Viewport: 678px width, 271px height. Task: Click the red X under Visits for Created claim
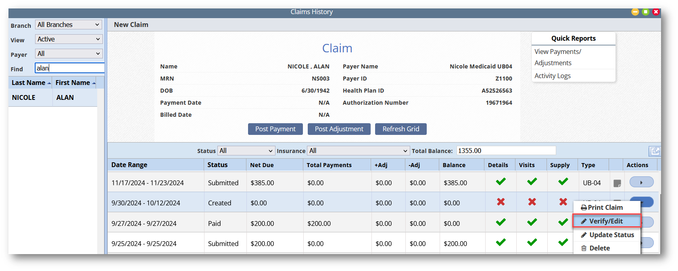click(532, 202)
